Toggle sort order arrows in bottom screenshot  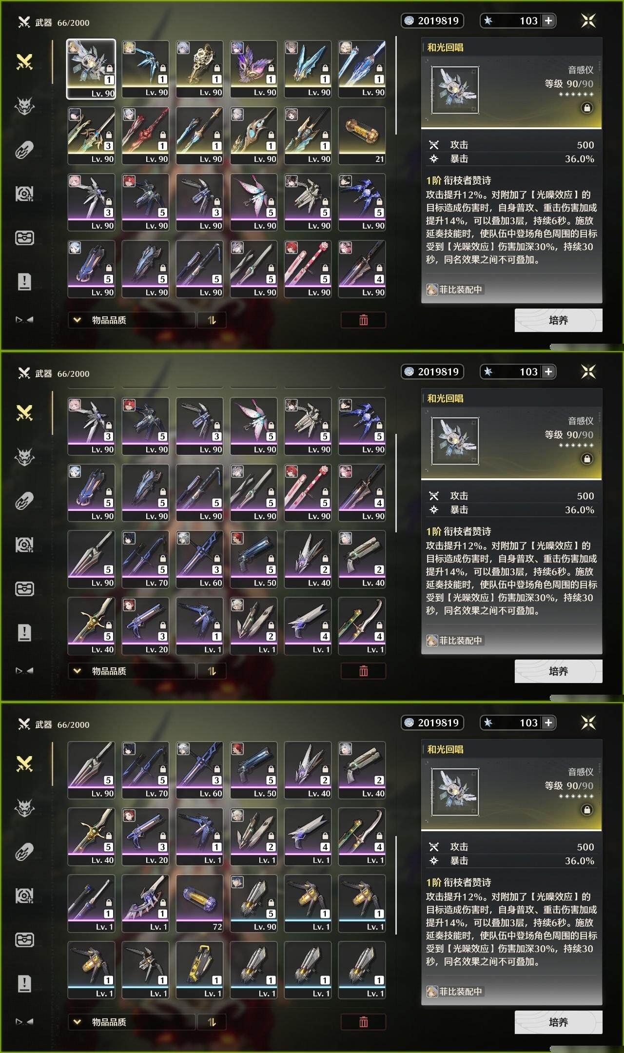tap(212, 1022)
